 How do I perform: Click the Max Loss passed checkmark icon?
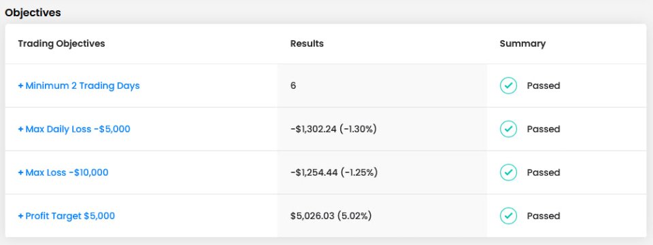click(508, 172)
